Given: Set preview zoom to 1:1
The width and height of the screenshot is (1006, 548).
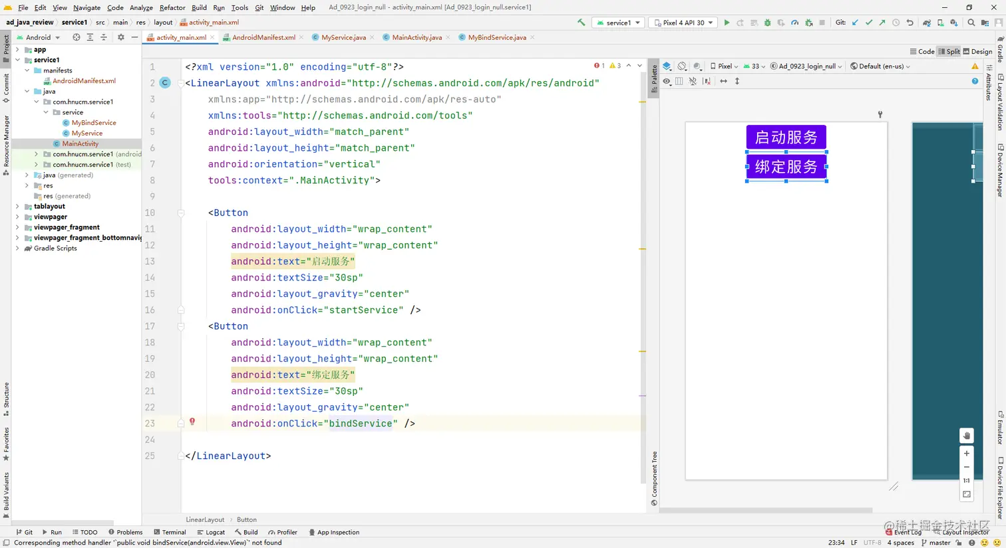Looking at the screenshot, I should tap(967, 480).
